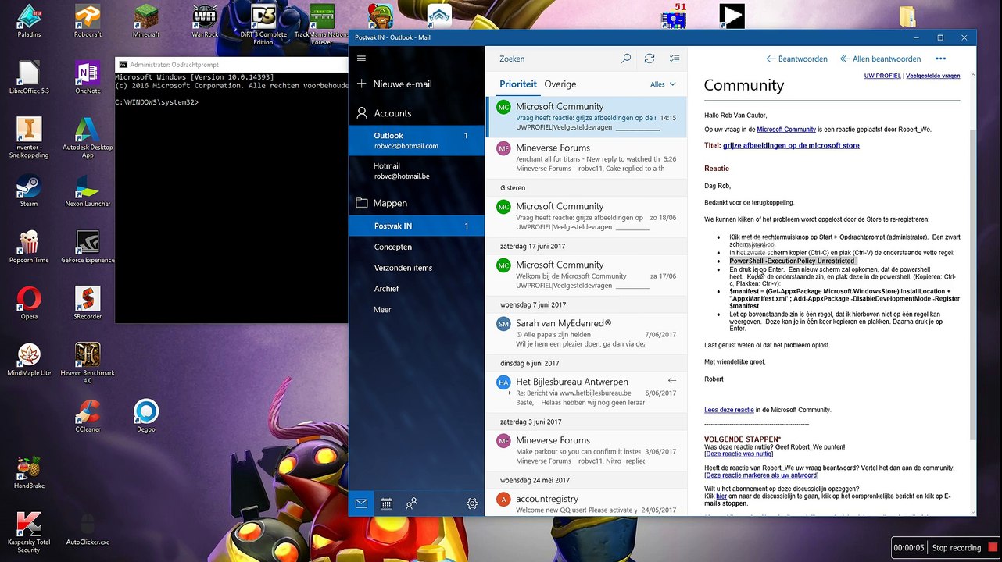Select the Outlook robvc2@hotmail.com account
1002x562 pixels.
(417, 140)
